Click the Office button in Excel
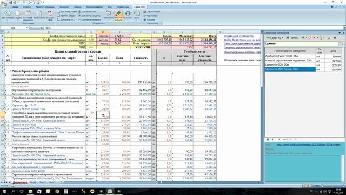This screenshot has height=195, width=346. point(4,4)
